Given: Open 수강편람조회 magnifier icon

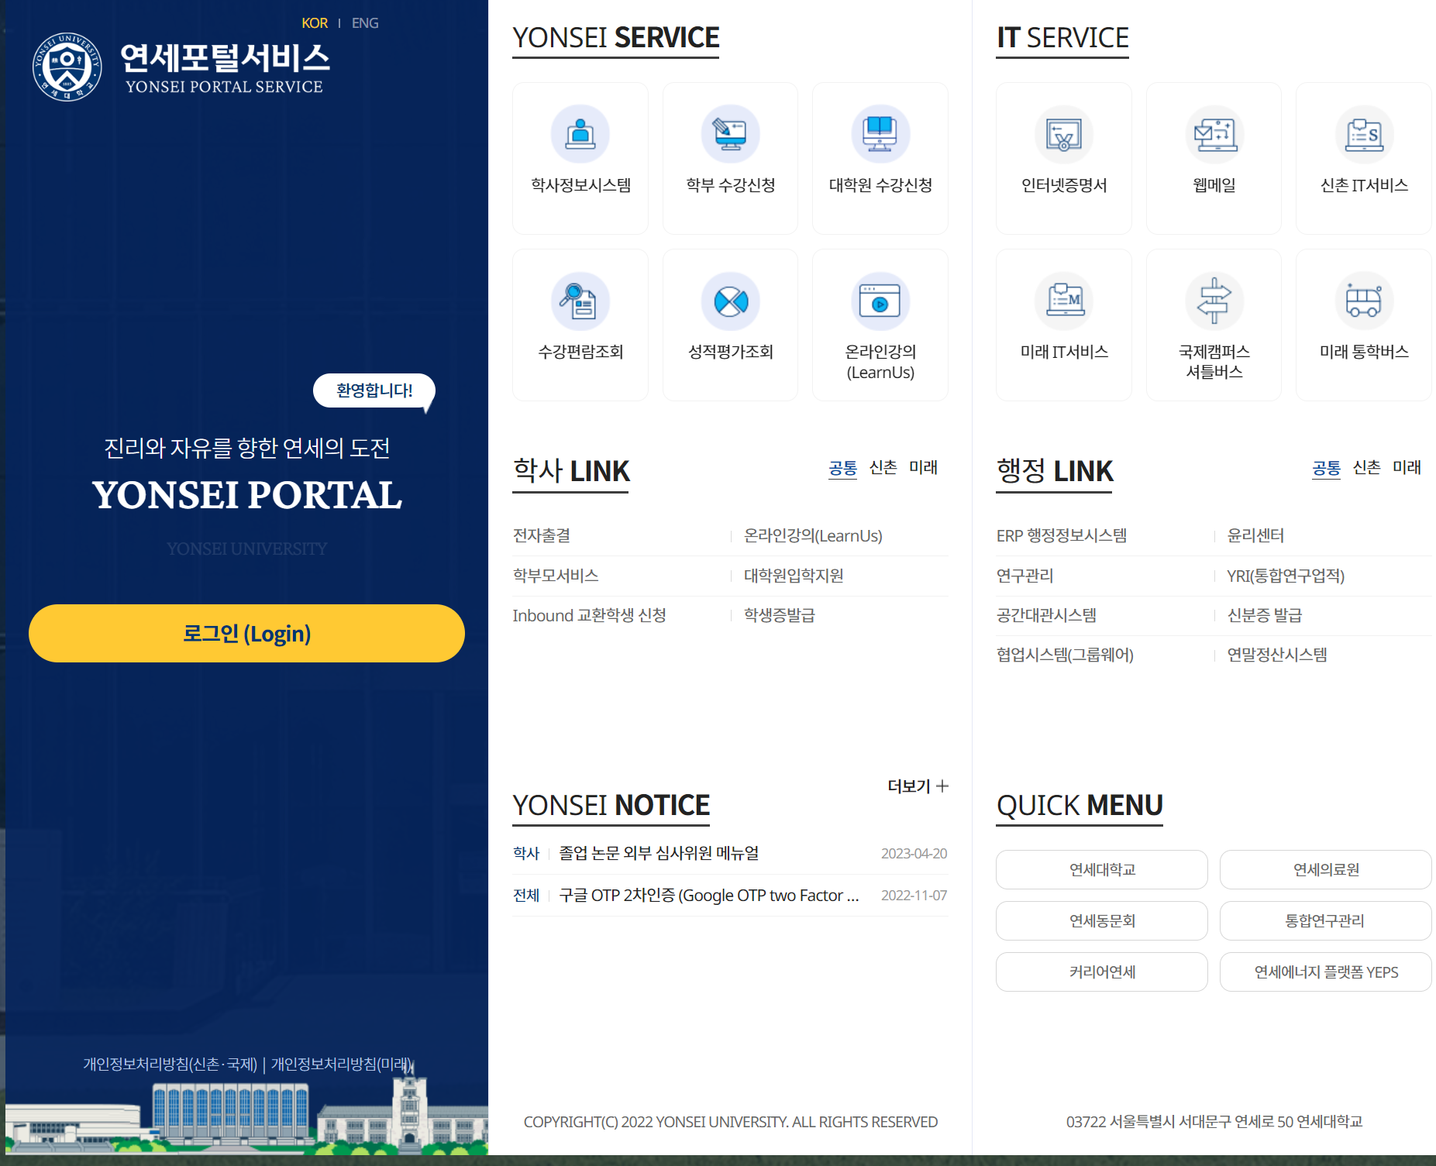Looking at the screenshot, I should (580, 301).
